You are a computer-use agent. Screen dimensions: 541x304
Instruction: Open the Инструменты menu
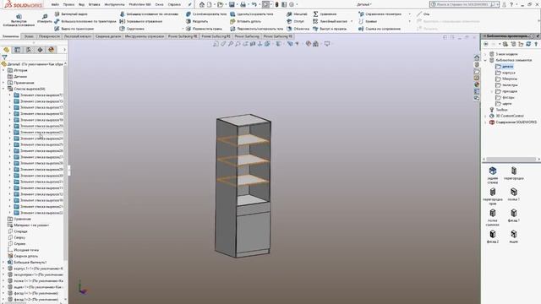pyautogui.click(x=114, y=4)
